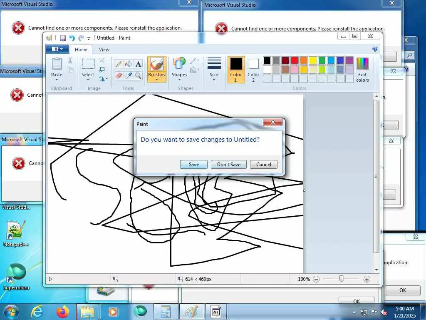Expand the Brushes dropdown arrow
Image resolution: width=426 pixels, height=320 pixels.
[156, 80]
